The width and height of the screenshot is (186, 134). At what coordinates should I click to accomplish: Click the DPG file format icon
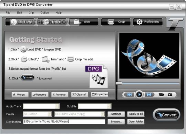coord(97,76)
